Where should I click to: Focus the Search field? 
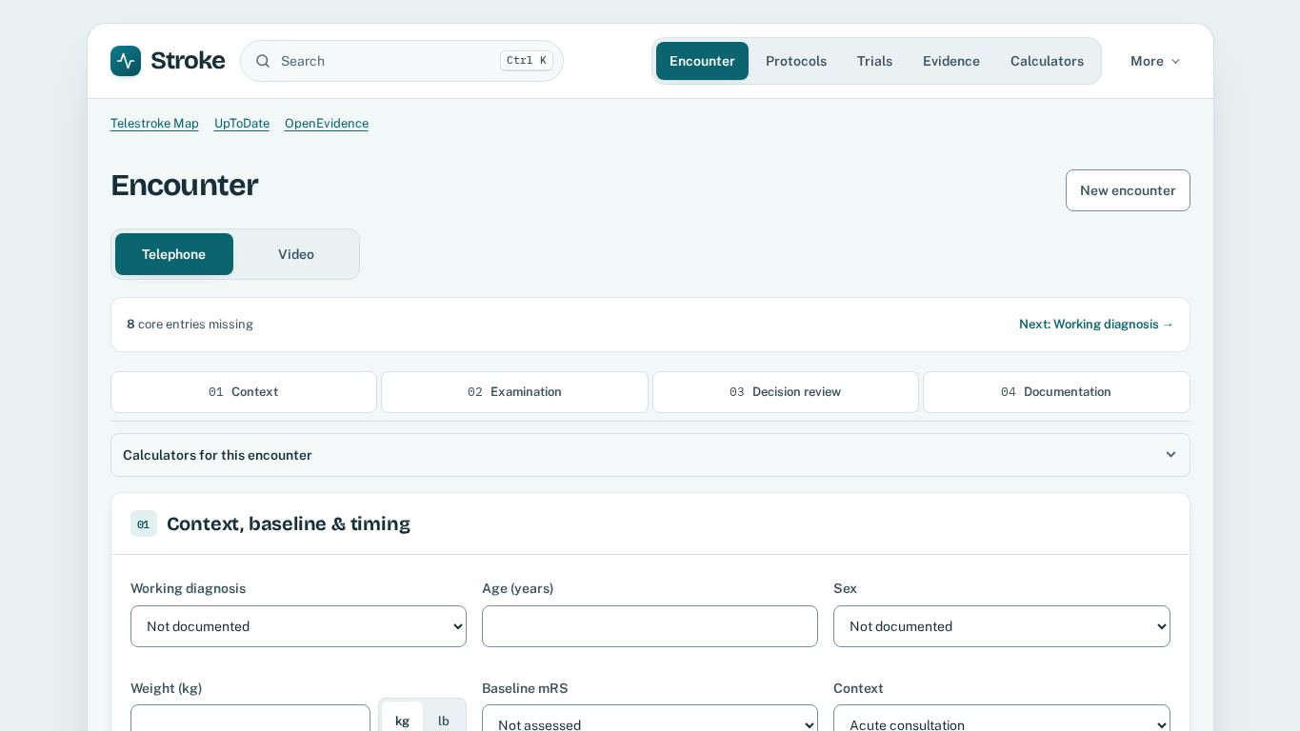click(x=402, y=61)
